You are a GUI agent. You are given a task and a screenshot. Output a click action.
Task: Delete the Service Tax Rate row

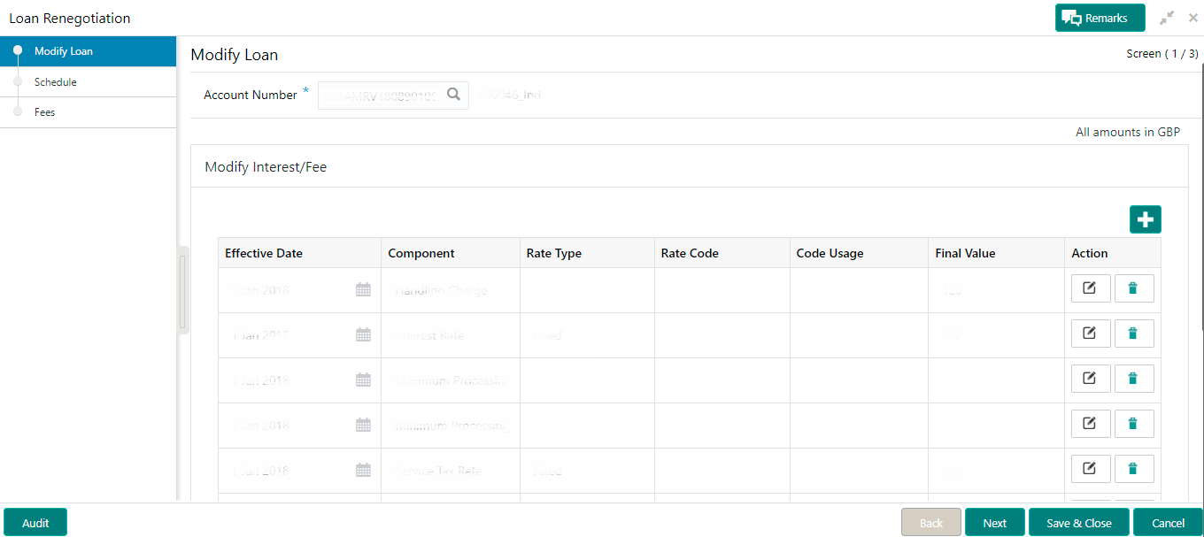(x=1133, y=469)
